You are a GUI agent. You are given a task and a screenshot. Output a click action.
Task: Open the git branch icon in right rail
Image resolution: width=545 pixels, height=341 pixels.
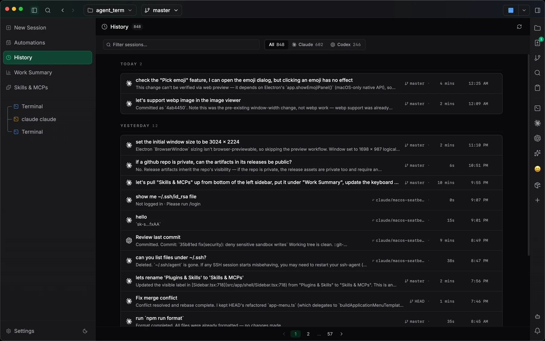tap(537, 58)
